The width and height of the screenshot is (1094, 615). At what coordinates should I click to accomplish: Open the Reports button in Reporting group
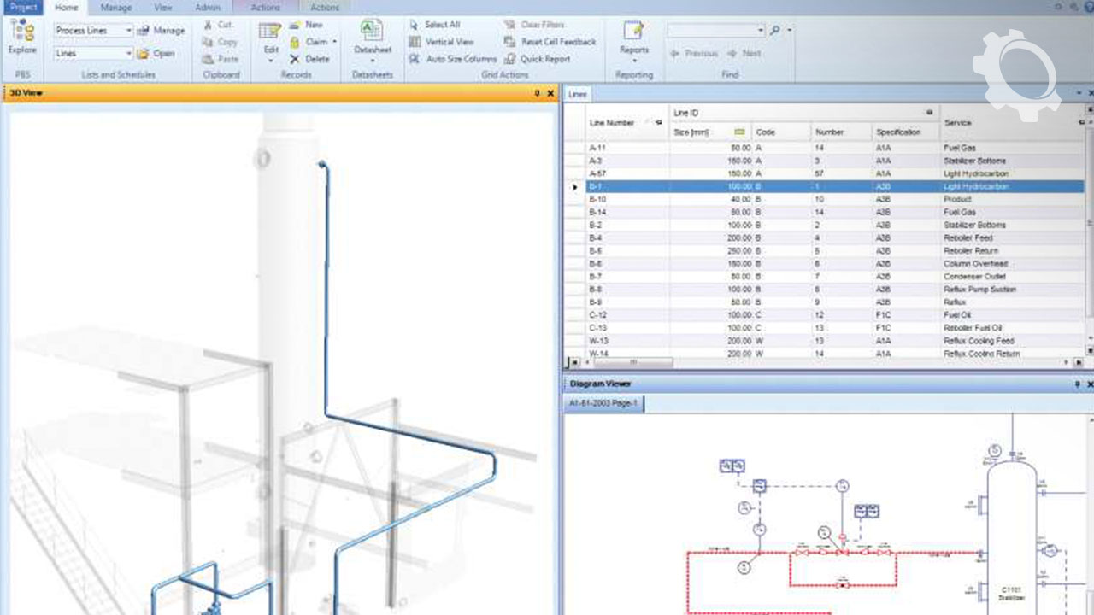634,38
